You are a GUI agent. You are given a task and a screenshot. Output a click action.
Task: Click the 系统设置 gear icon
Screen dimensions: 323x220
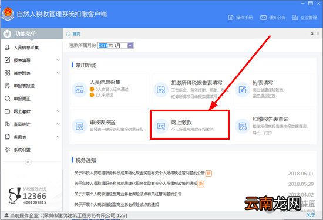tap(7, 150)
